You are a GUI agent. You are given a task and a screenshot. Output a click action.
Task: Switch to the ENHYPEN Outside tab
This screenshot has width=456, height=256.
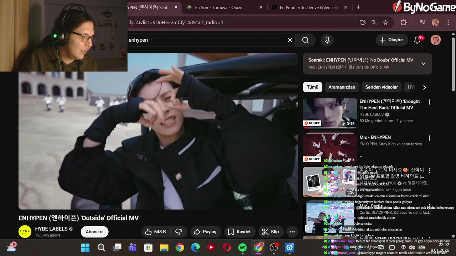point(149,7)
